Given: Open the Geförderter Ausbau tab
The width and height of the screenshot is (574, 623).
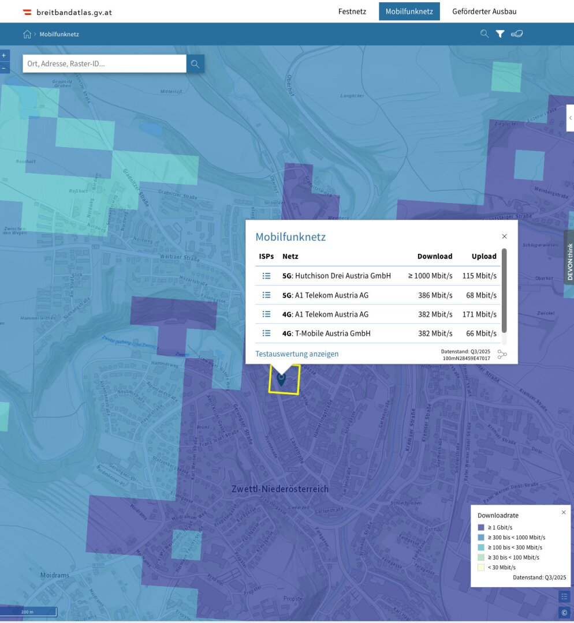Looking at the screenshot, I should point(484,12).
